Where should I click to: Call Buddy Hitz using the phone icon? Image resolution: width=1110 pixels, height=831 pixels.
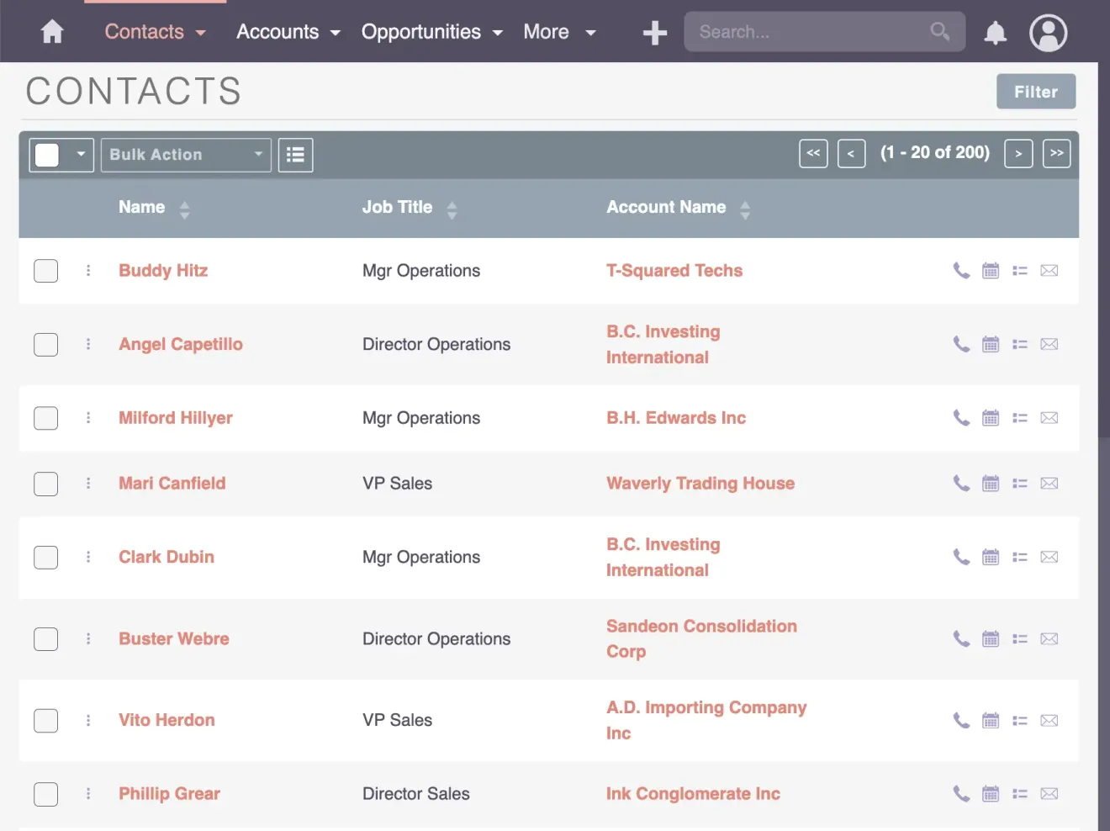click(961, 271)
